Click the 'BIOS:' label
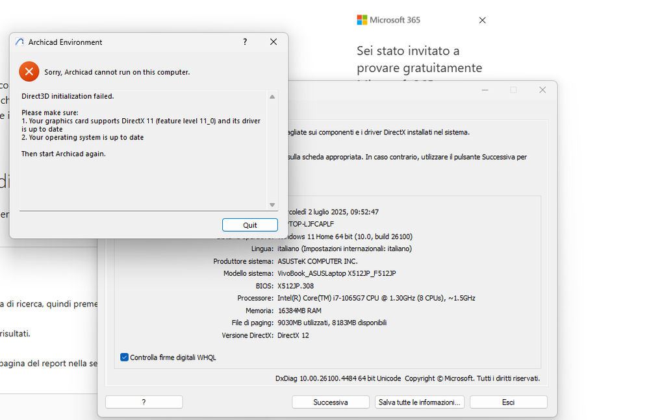 click(264, 286)
